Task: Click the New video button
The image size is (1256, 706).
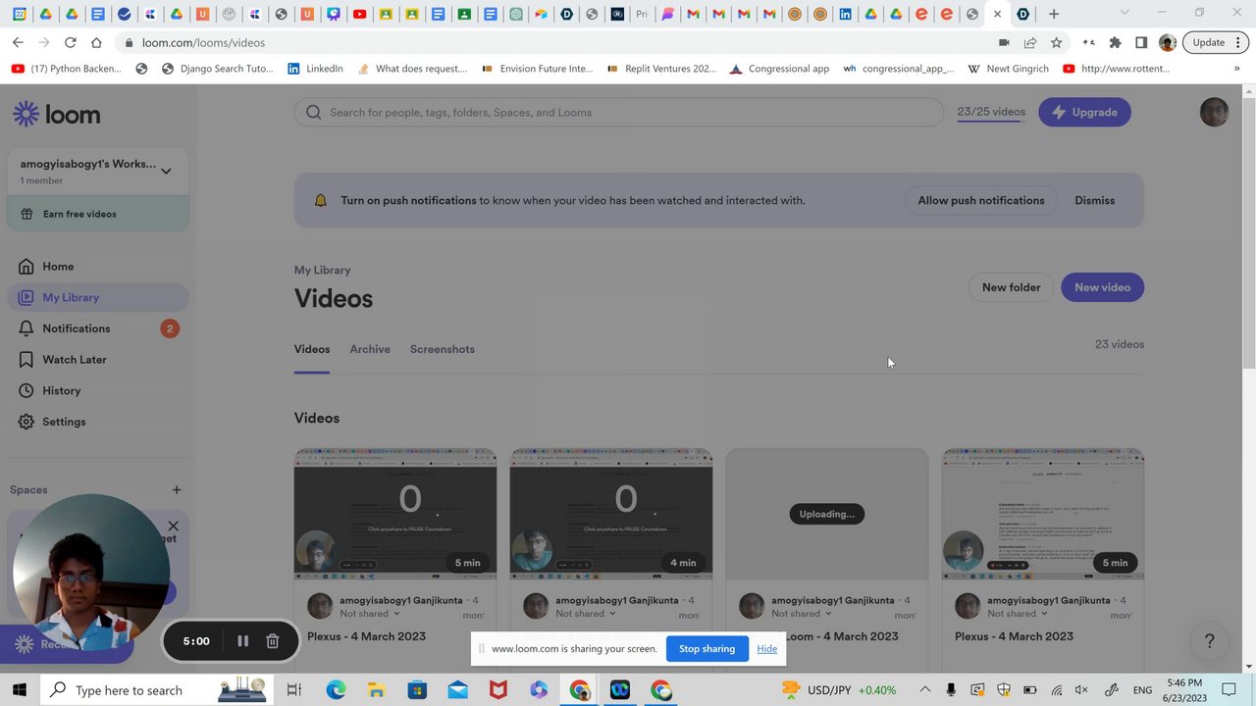Action: click(1102, 287)
